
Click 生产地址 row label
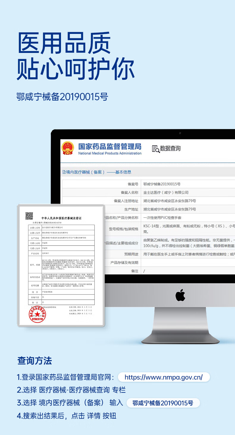131,209
